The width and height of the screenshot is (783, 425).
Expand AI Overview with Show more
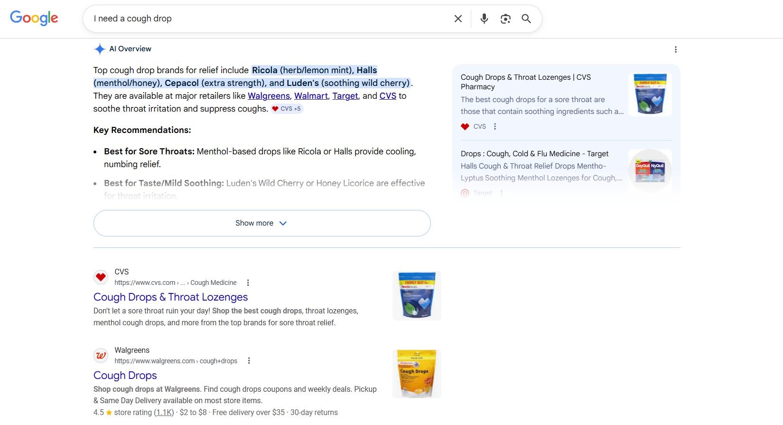point(262,223)
